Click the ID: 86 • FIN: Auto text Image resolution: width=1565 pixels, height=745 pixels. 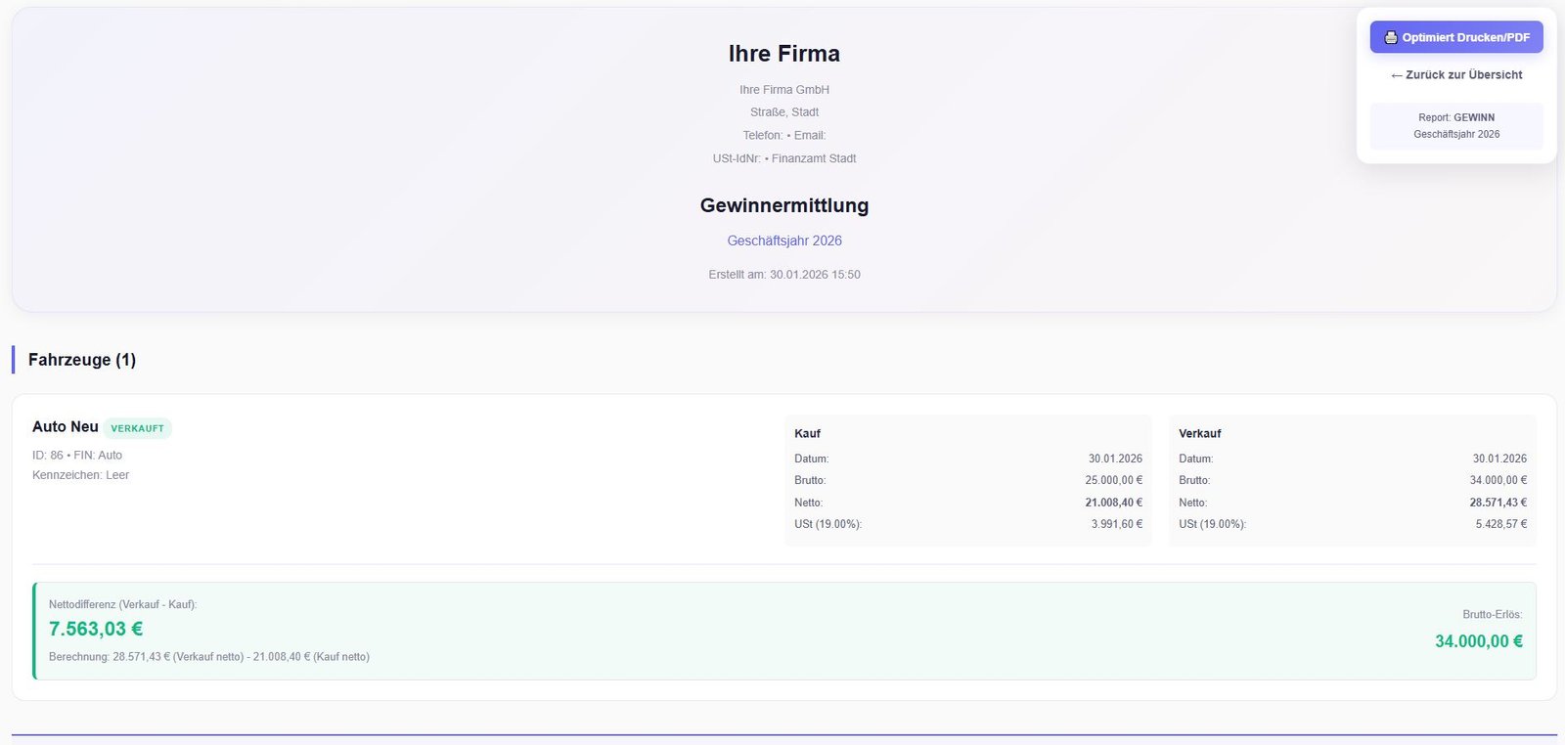click(x=77, y=456)
